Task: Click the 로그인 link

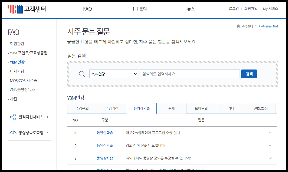Action: (234, 9)
